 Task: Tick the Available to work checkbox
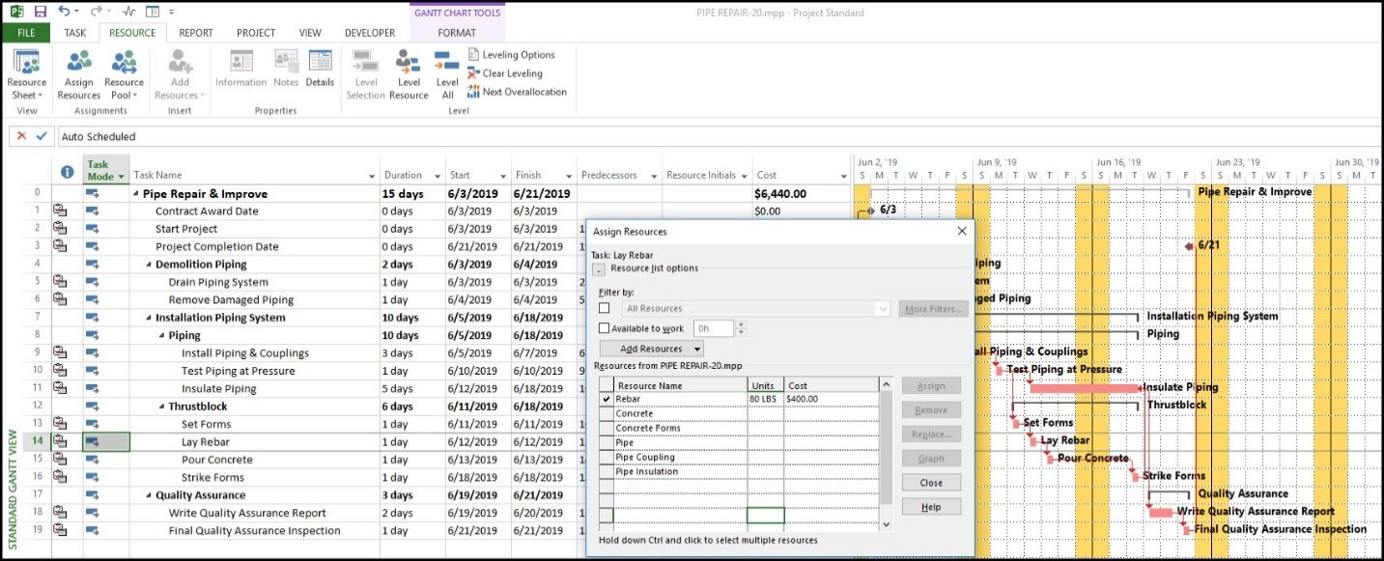[x=605, y=329]
